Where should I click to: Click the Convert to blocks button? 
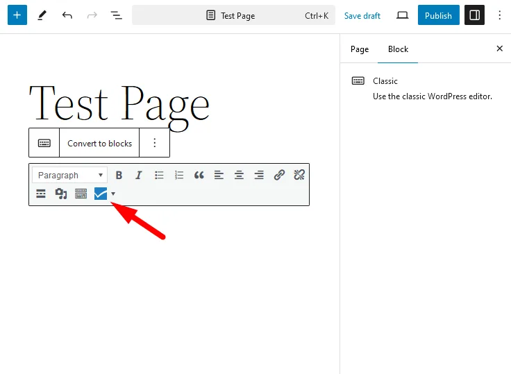99,143
